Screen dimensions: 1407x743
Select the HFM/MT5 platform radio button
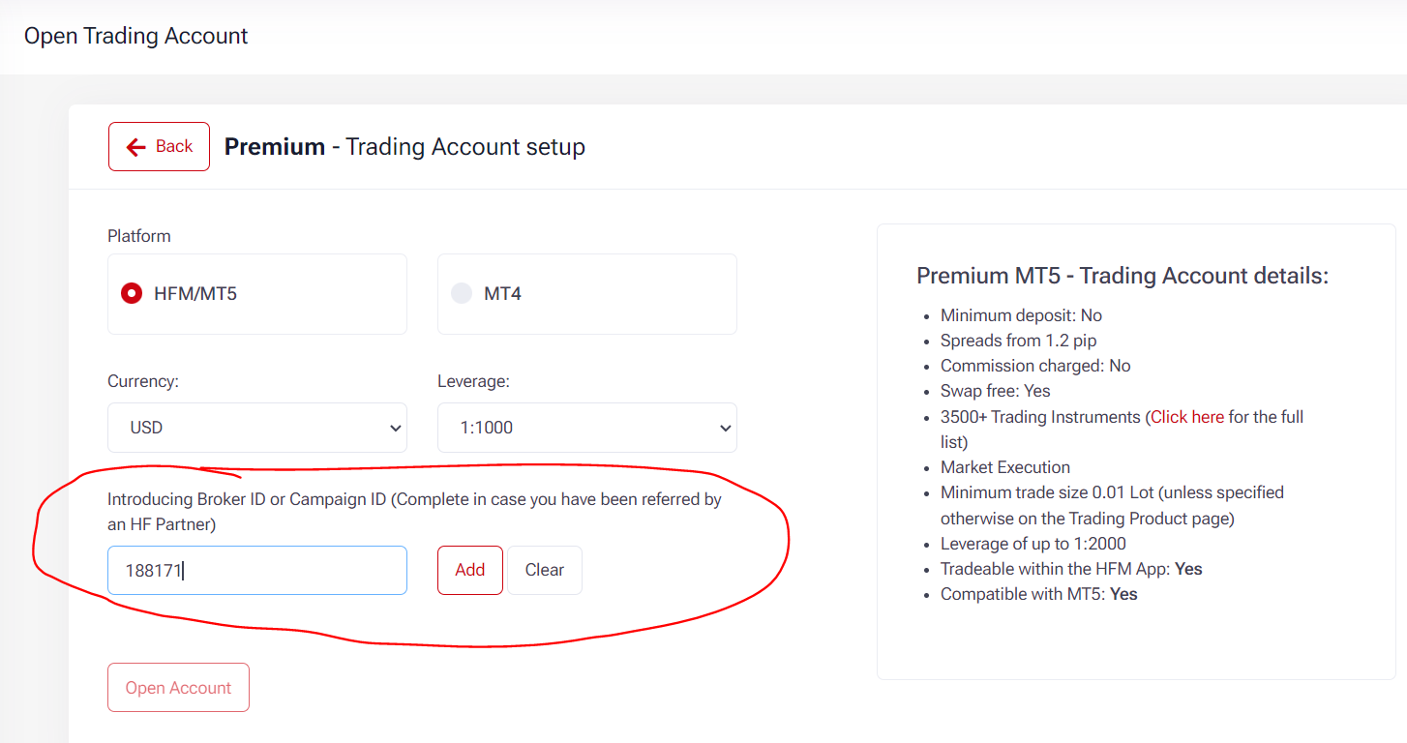coord(132,293)
